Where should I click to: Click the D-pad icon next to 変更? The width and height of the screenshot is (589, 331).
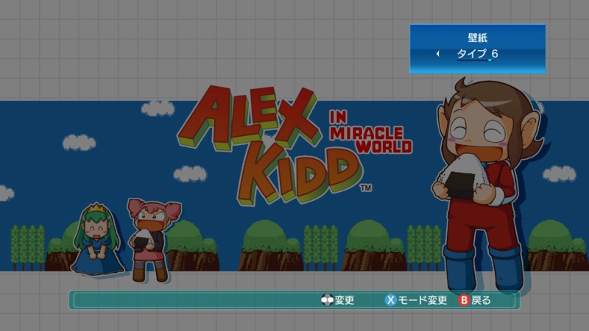click(x=327, y=300)
